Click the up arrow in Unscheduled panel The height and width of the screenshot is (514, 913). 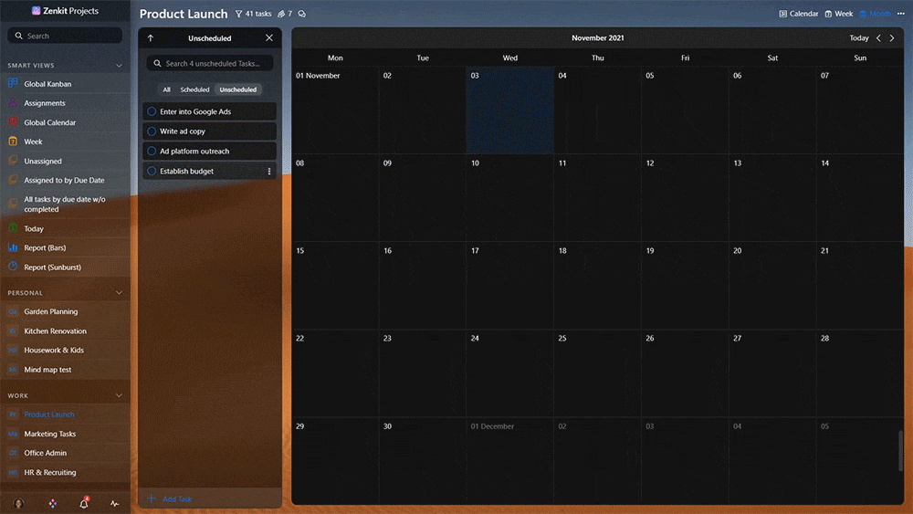click(x=151, y=37)
